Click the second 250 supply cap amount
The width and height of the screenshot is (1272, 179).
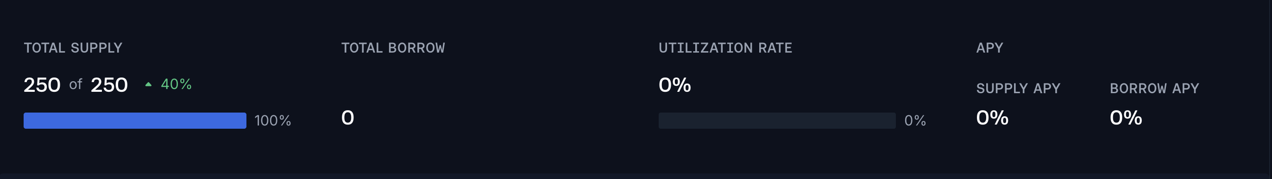[x=109, y=85]
